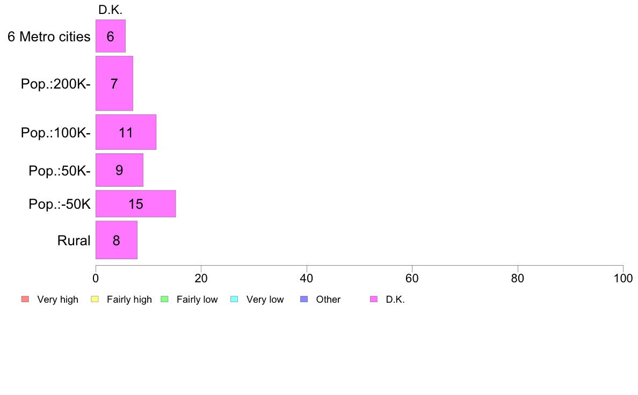
Task: Select the Pop.:200K- bar showing 7
Action: 114,83
